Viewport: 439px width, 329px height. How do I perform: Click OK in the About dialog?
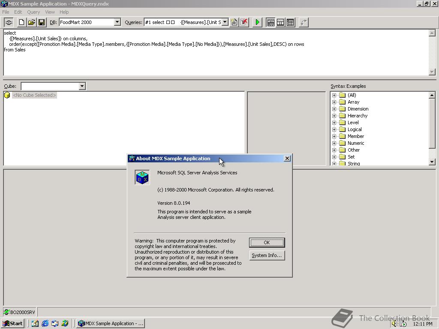(x=267, y=242)
